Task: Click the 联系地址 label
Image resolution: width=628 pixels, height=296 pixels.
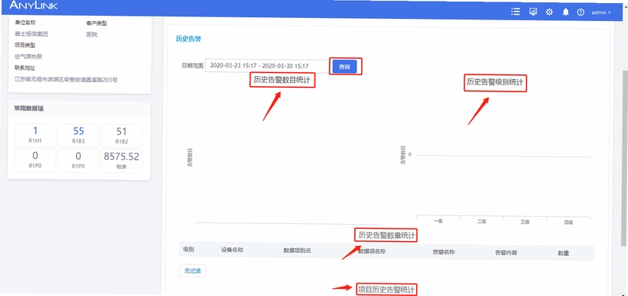Action: click(25, 68)
